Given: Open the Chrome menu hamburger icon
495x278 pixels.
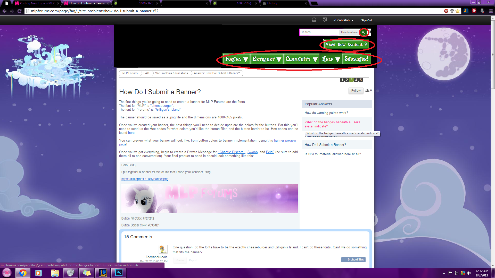Looking at the screenshot, I should click(x=491, y=11).
